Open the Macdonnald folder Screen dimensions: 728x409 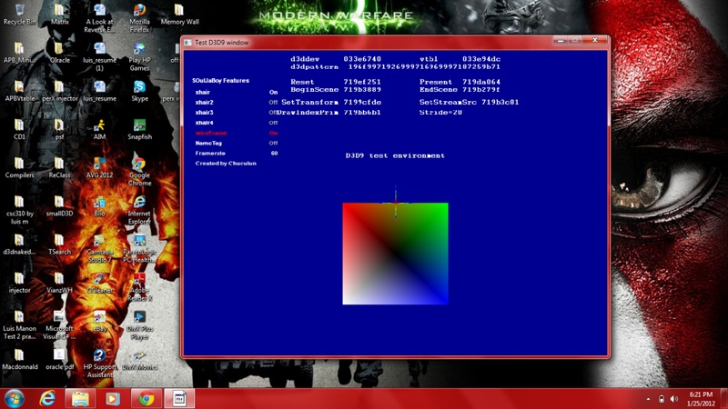pos(19,360)
